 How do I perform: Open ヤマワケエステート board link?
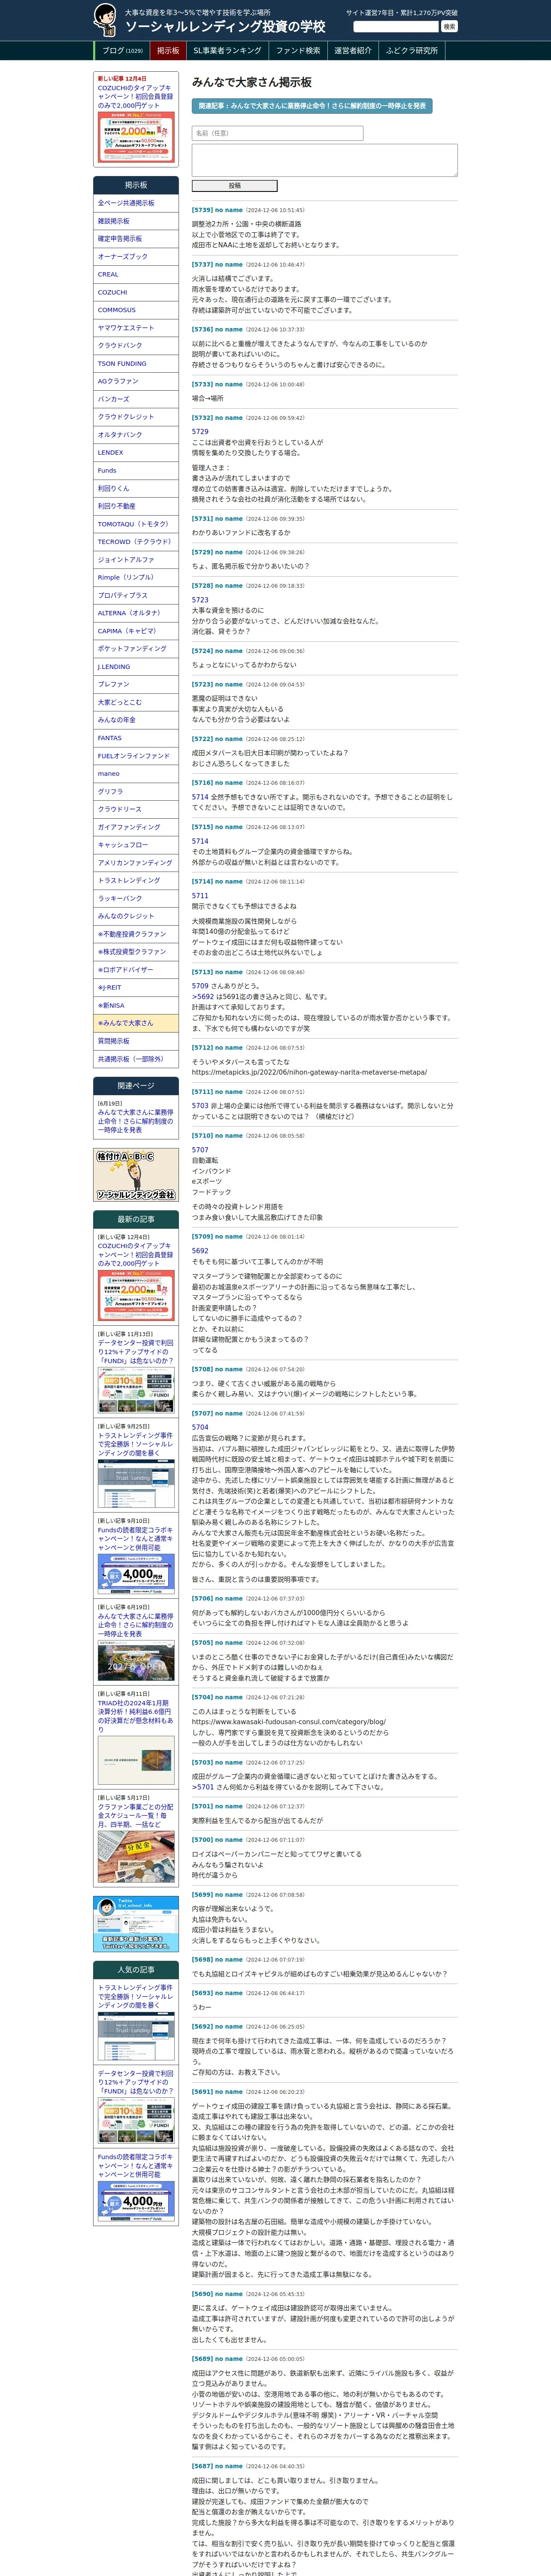(136, 328)
